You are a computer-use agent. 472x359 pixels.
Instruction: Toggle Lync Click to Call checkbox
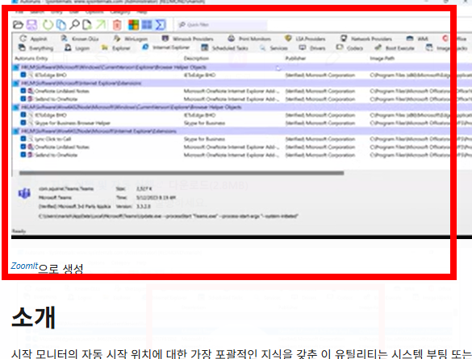(x=23, y=138)
